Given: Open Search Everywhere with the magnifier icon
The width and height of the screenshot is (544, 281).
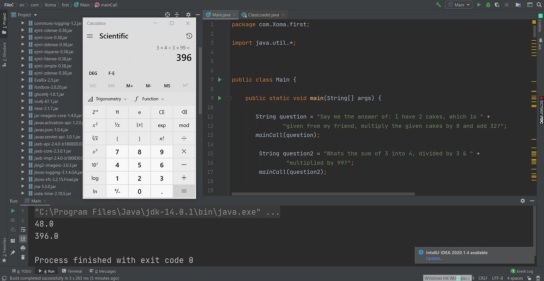Looking at the screenshot, I should 539,5.
